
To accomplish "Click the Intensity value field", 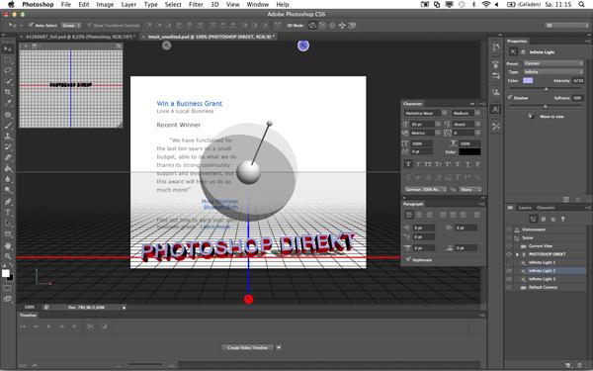I will click(x=578, y=80).
